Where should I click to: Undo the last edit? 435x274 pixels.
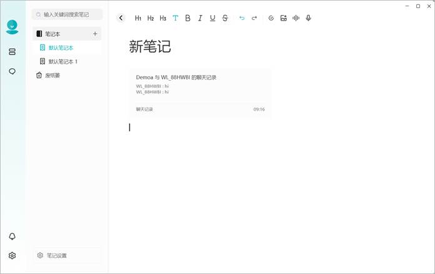tap(242, 18)
